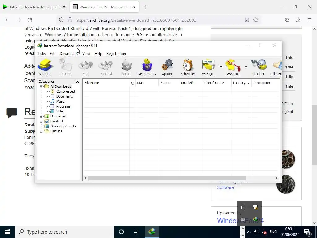Screen dimensions: 317x238
Task: Open the Registration menu
Action: (x=116, y=54)
